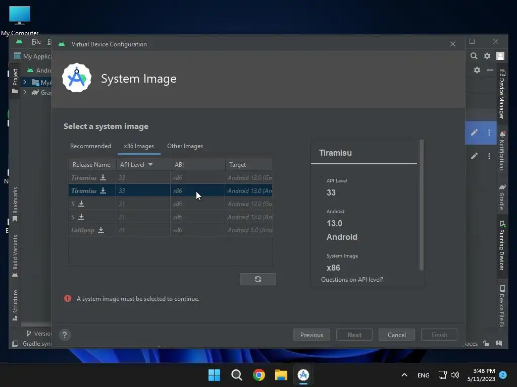The width and height of the screenshot is (517, 387).
Task: Click the Cancel button
Action: (397, 335)
